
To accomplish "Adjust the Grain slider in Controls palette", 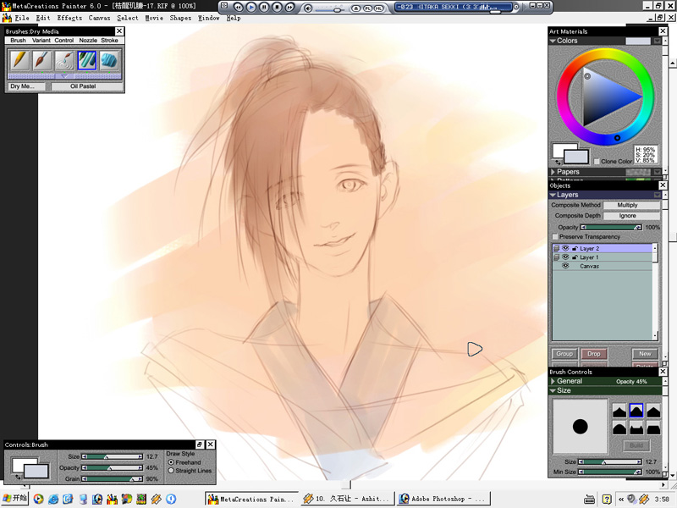I will pyautogui.click(x=113, y=478).
